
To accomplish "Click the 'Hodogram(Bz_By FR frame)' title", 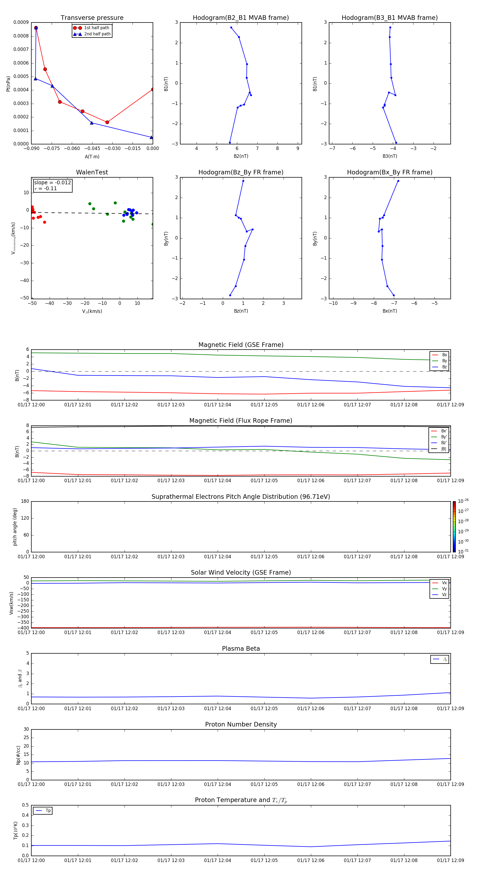I will click(241, 172).
